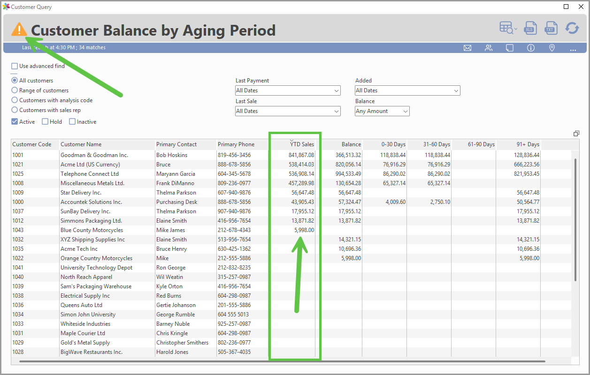Select Range of customers option
Screen dimensions: 590x375
tap(15, 90)
